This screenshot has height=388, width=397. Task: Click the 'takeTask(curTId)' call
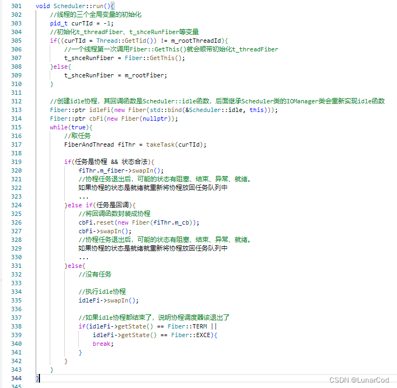point(174,144)
